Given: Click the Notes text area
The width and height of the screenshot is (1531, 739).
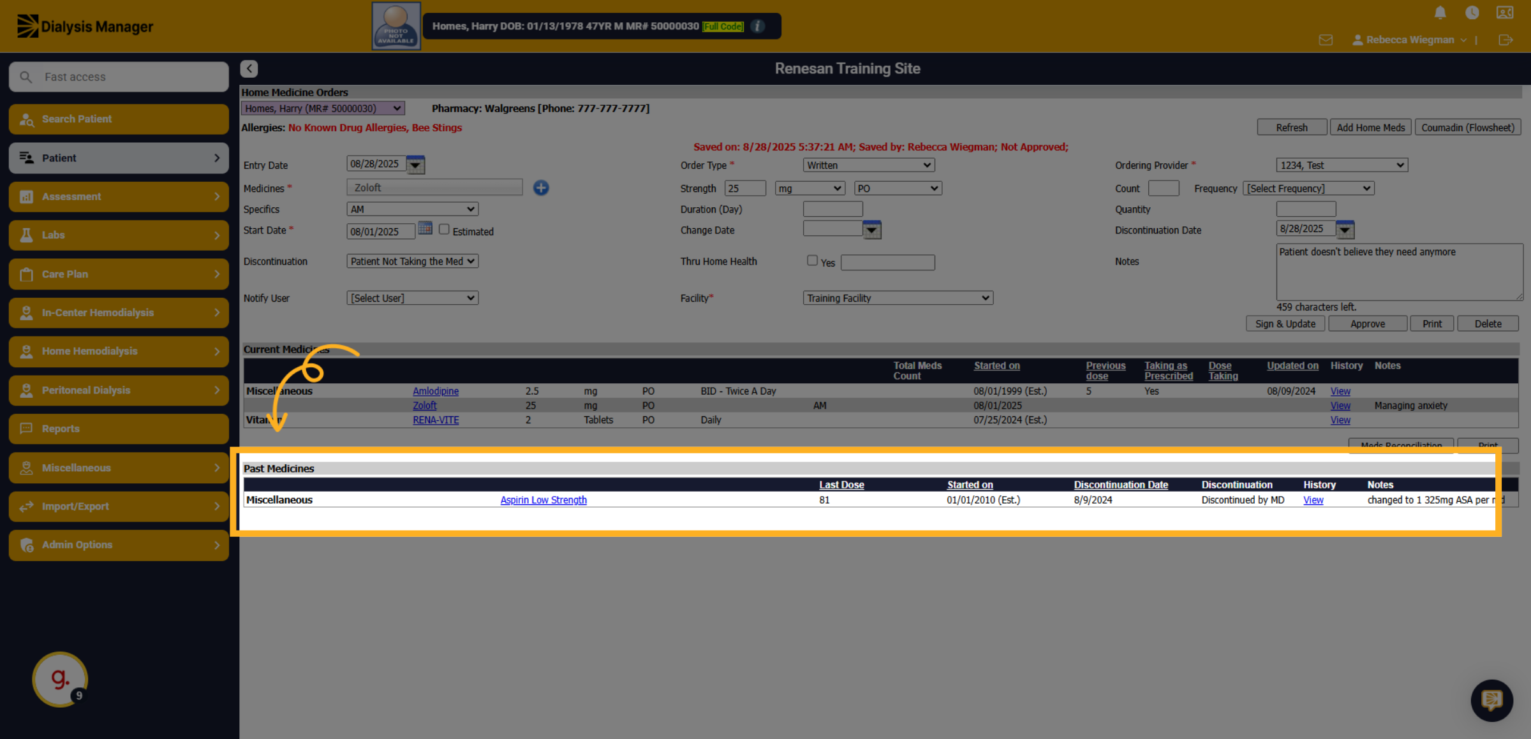Looking at the screenshot, I should pos(1399,272).
